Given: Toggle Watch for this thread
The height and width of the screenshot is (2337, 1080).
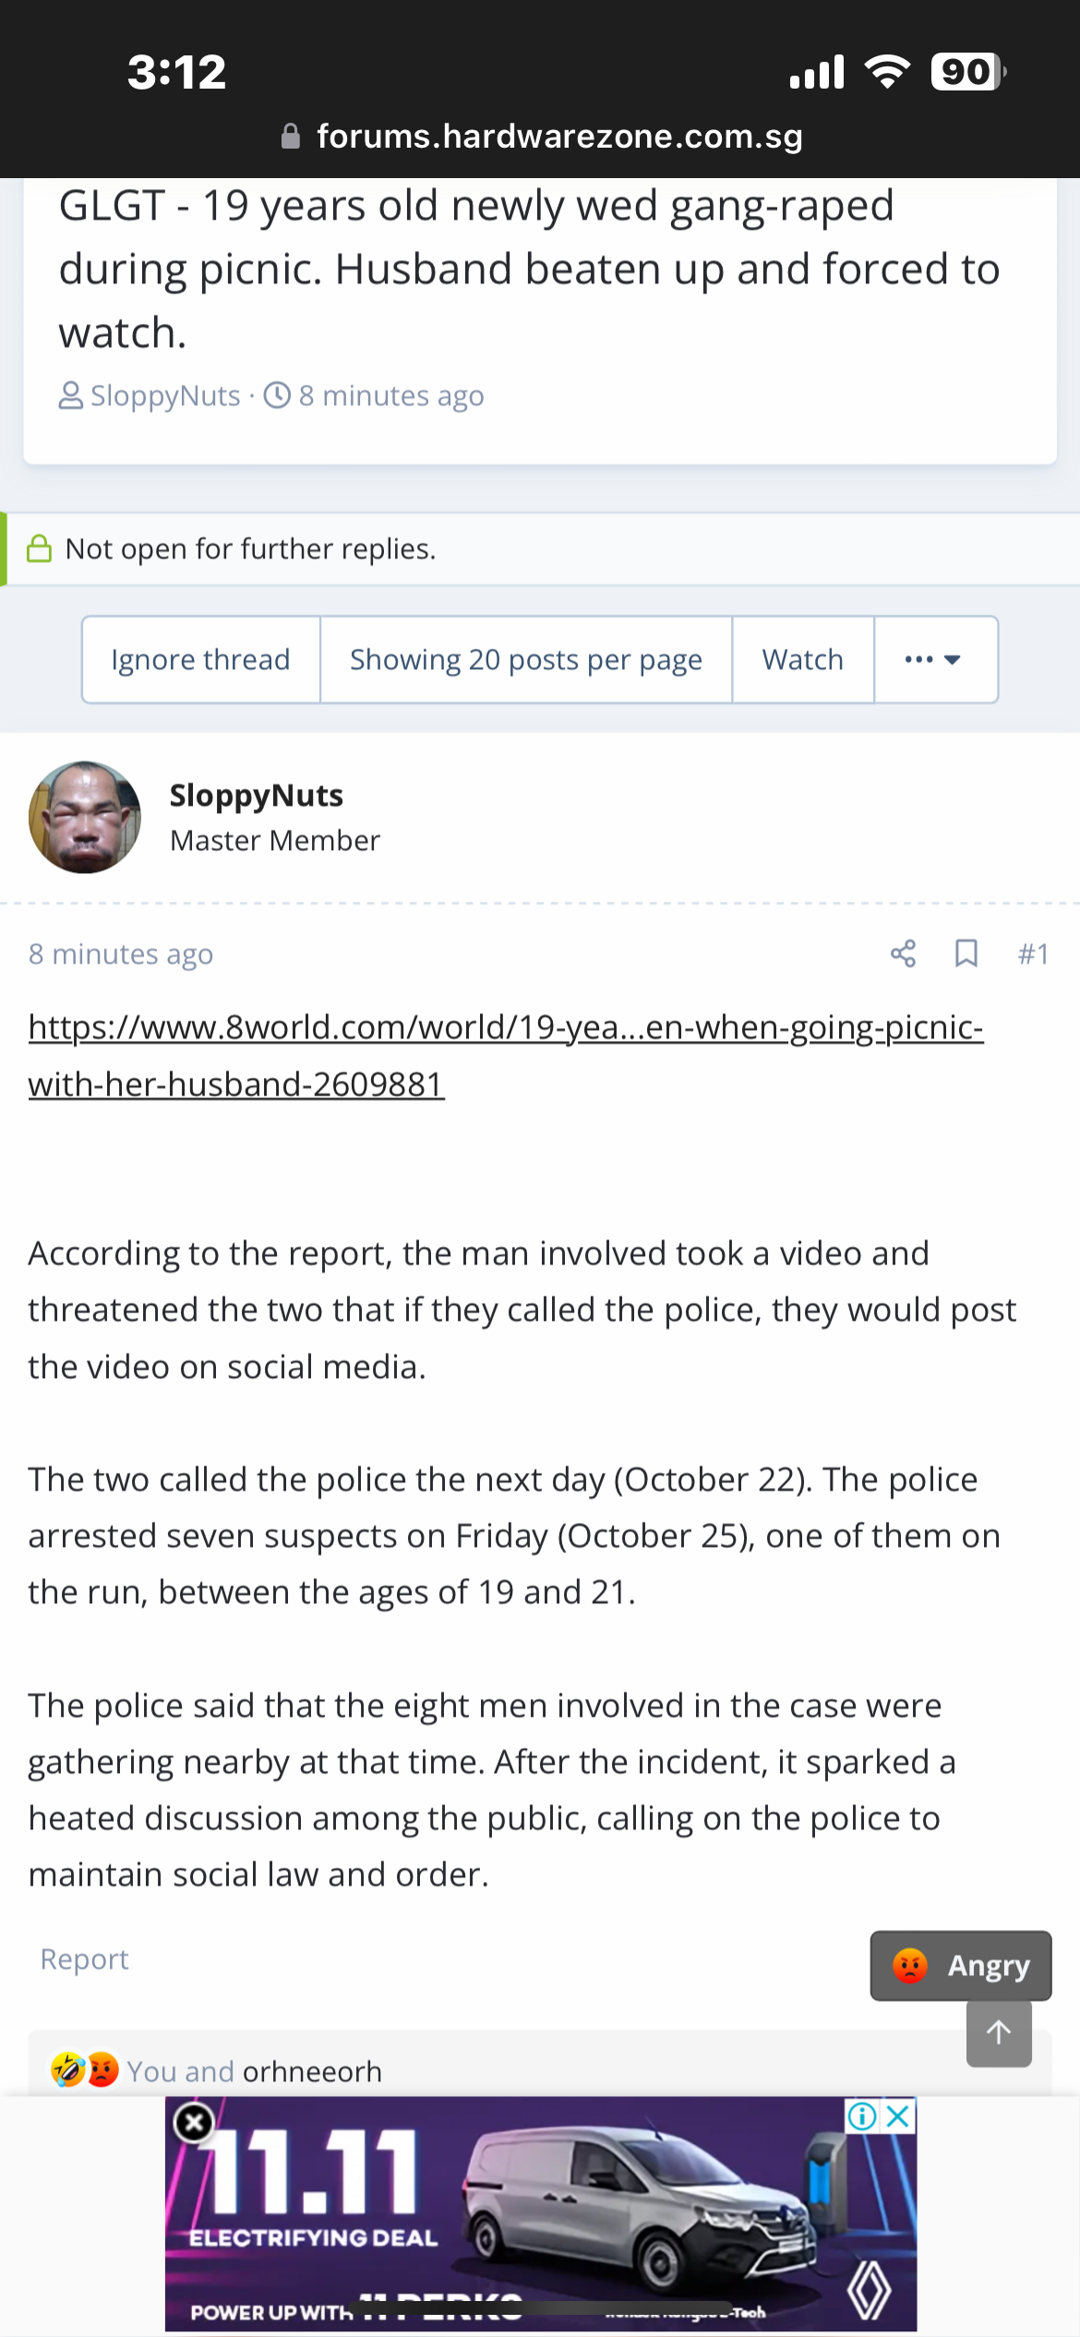Looking at the screenshot, I should pos(803,660).
